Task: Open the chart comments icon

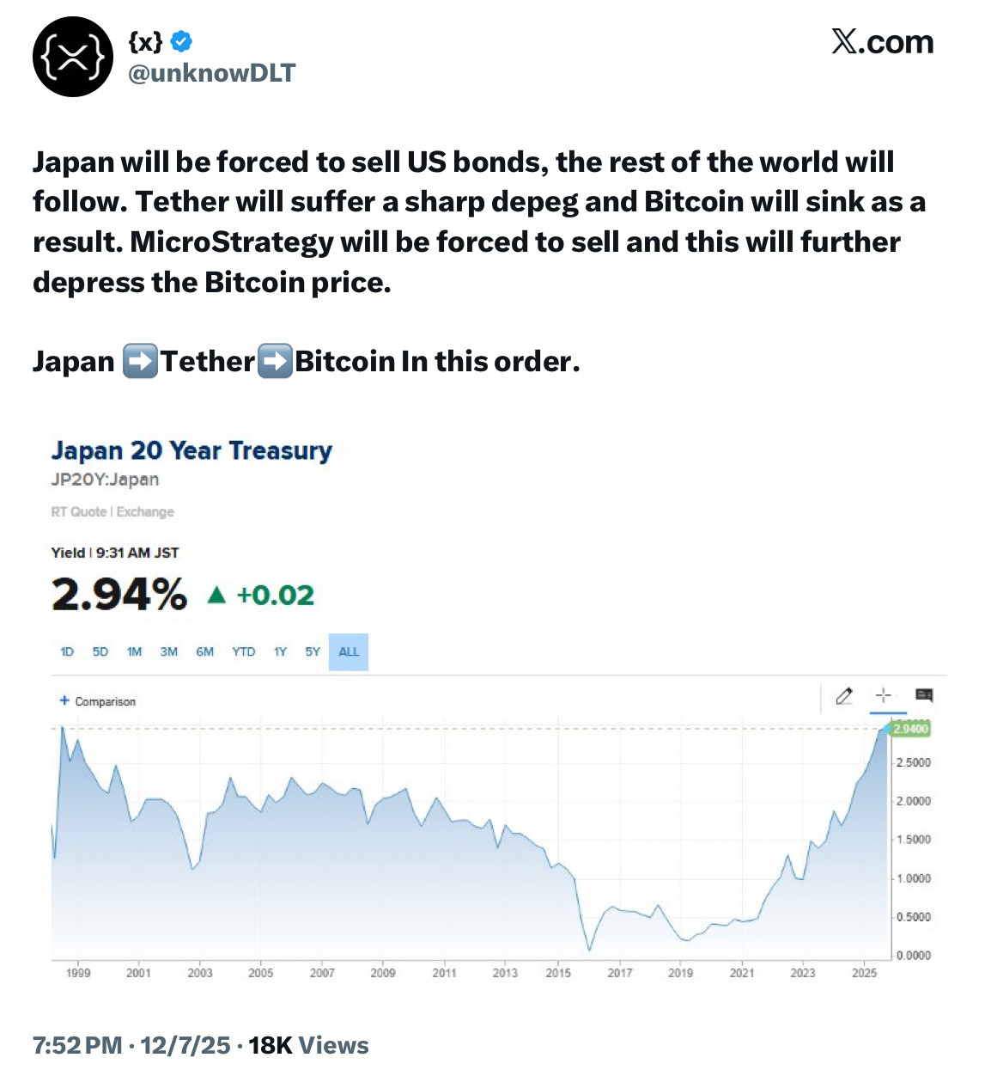Action: click(924, 695)
